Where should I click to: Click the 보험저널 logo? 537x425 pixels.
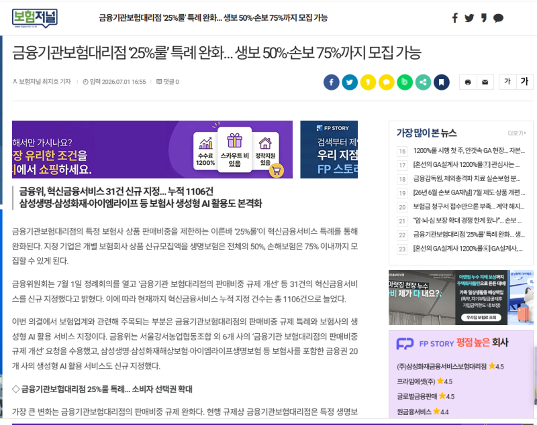tap(35, 18)
